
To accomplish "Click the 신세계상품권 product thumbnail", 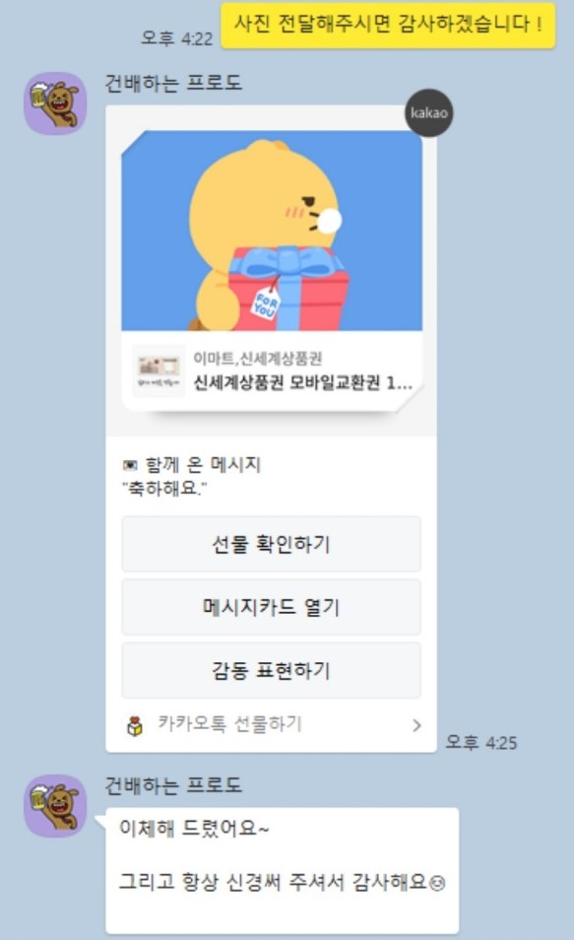I will (x=159, y=370).
